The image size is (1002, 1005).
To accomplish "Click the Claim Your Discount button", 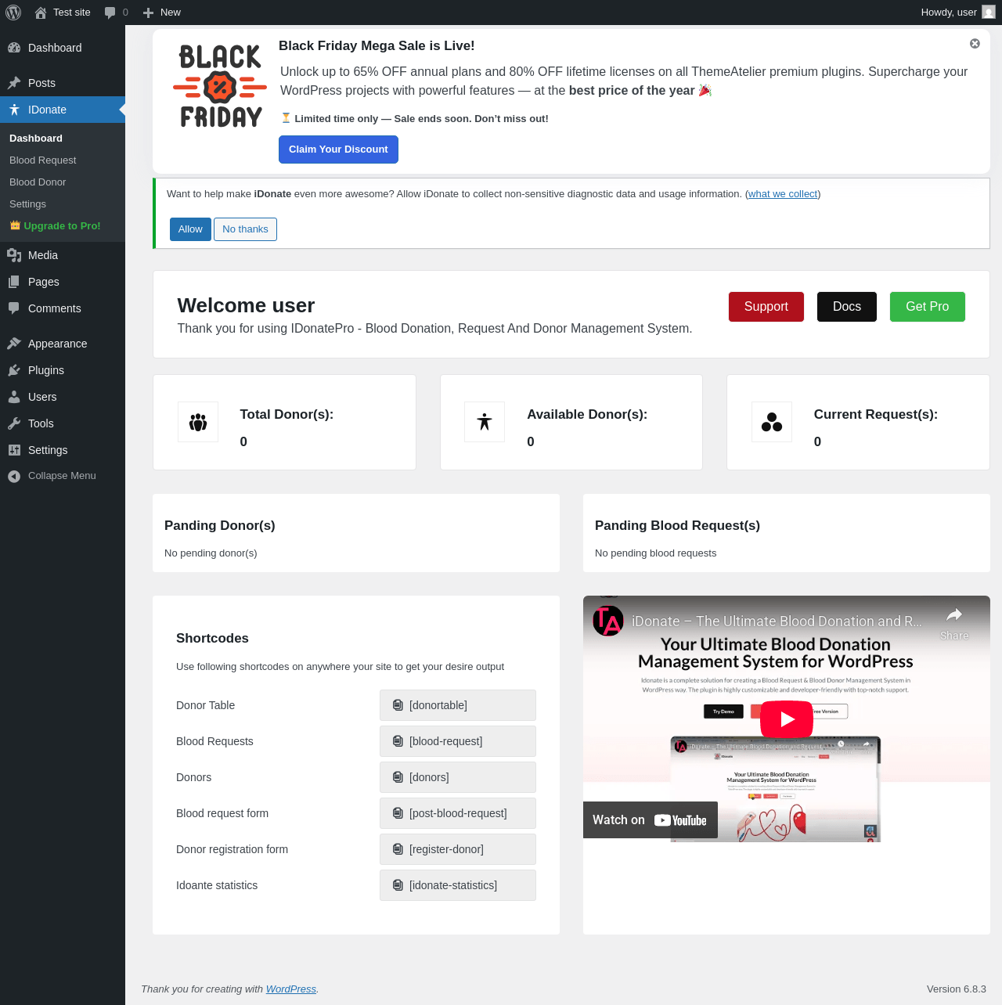I will tap(338, 149).
